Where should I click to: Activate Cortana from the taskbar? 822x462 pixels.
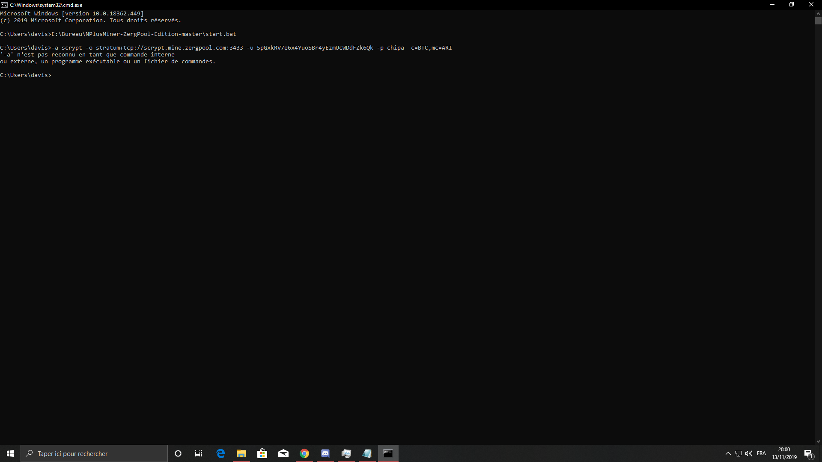[178, 453]
